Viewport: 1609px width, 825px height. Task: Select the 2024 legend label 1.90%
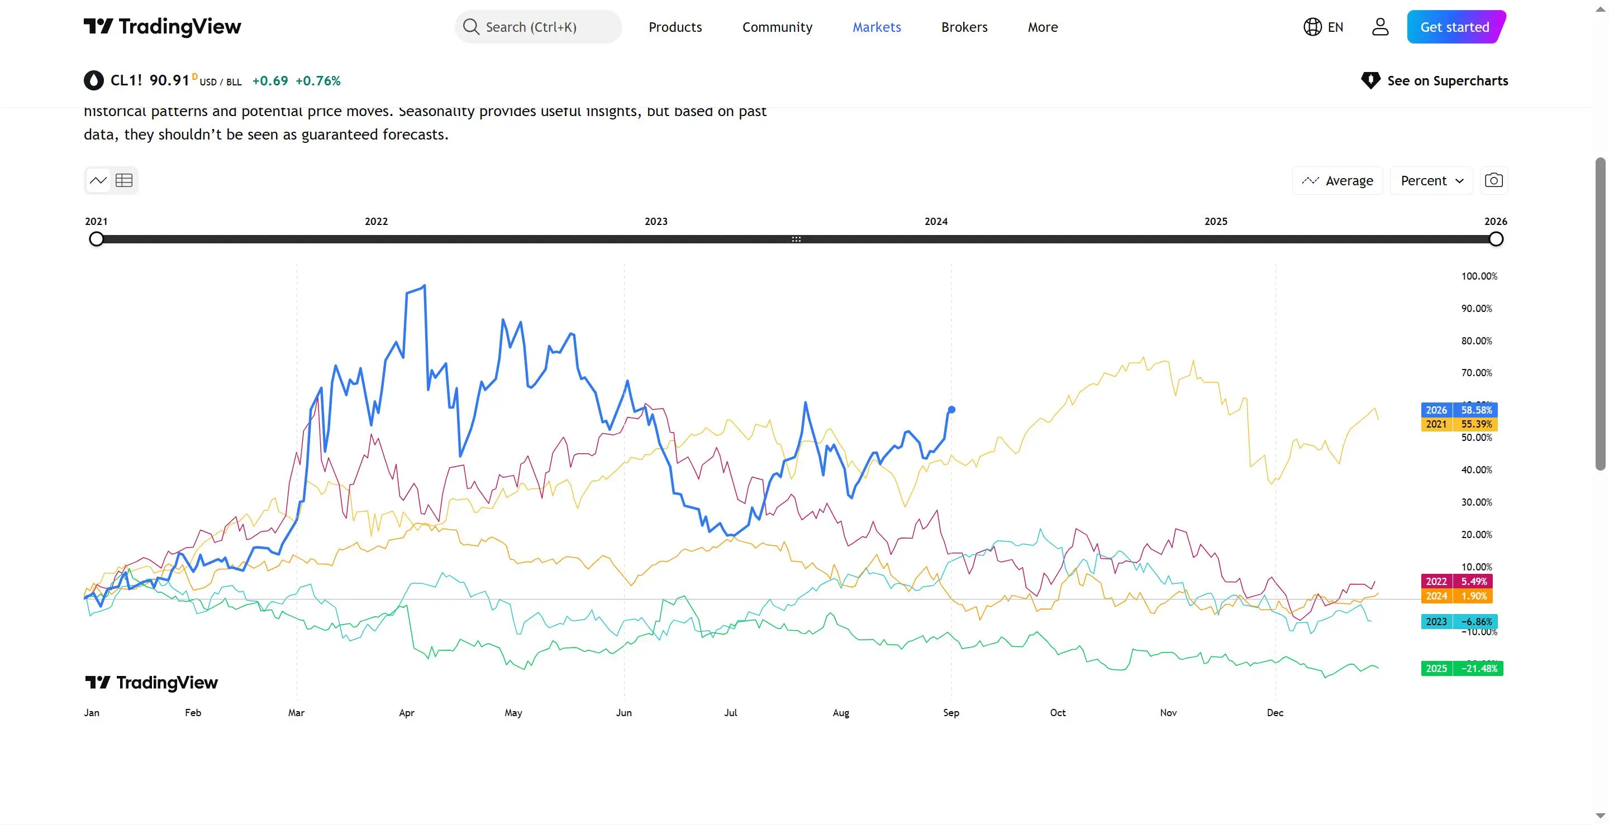point(1456,596)
